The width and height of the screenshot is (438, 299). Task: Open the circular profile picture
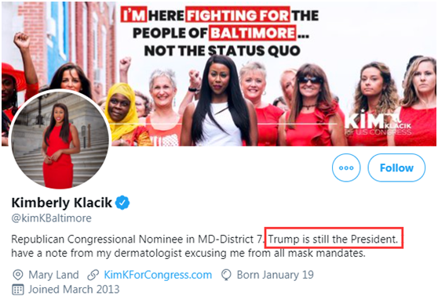coord(60,139)
